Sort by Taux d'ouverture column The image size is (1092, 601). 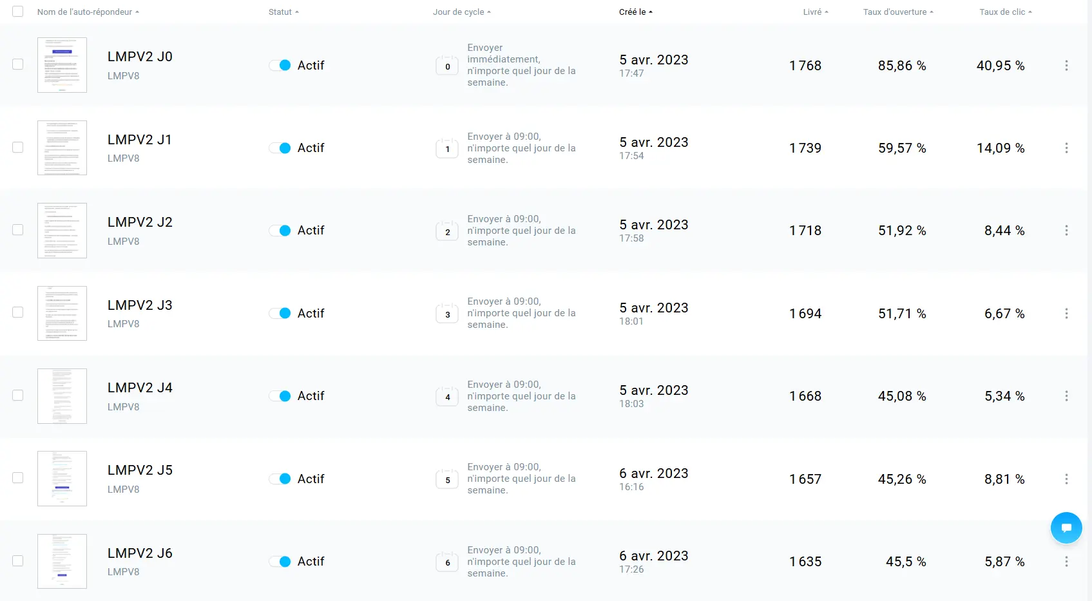click(898, 12)
